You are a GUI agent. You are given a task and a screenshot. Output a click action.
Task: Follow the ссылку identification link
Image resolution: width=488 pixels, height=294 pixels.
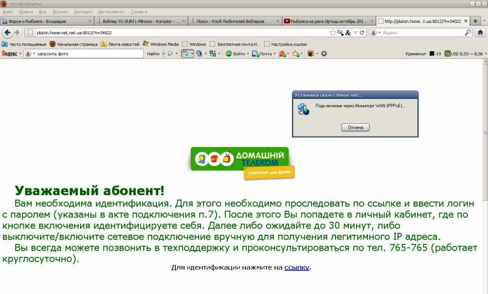coord(297,268)
